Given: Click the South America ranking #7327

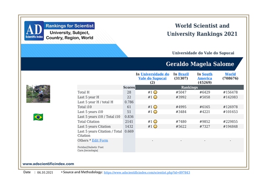Looking at the screenshot, I should [205, 126].
